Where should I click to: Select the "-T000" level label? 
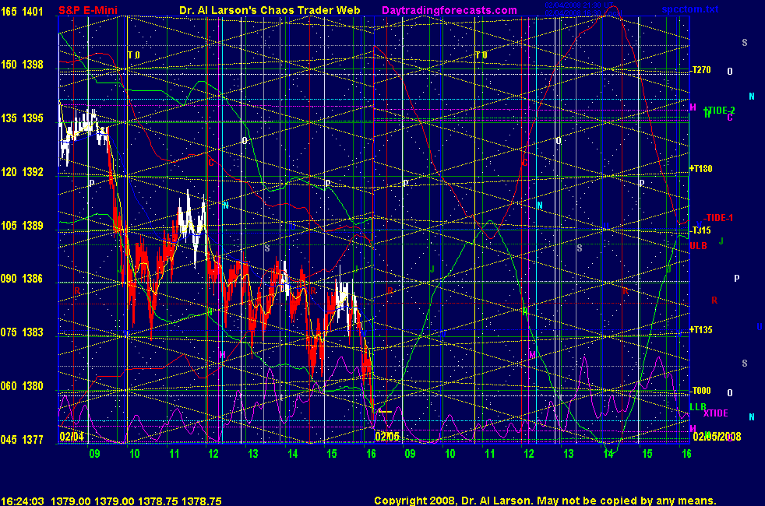pos(700,391)
